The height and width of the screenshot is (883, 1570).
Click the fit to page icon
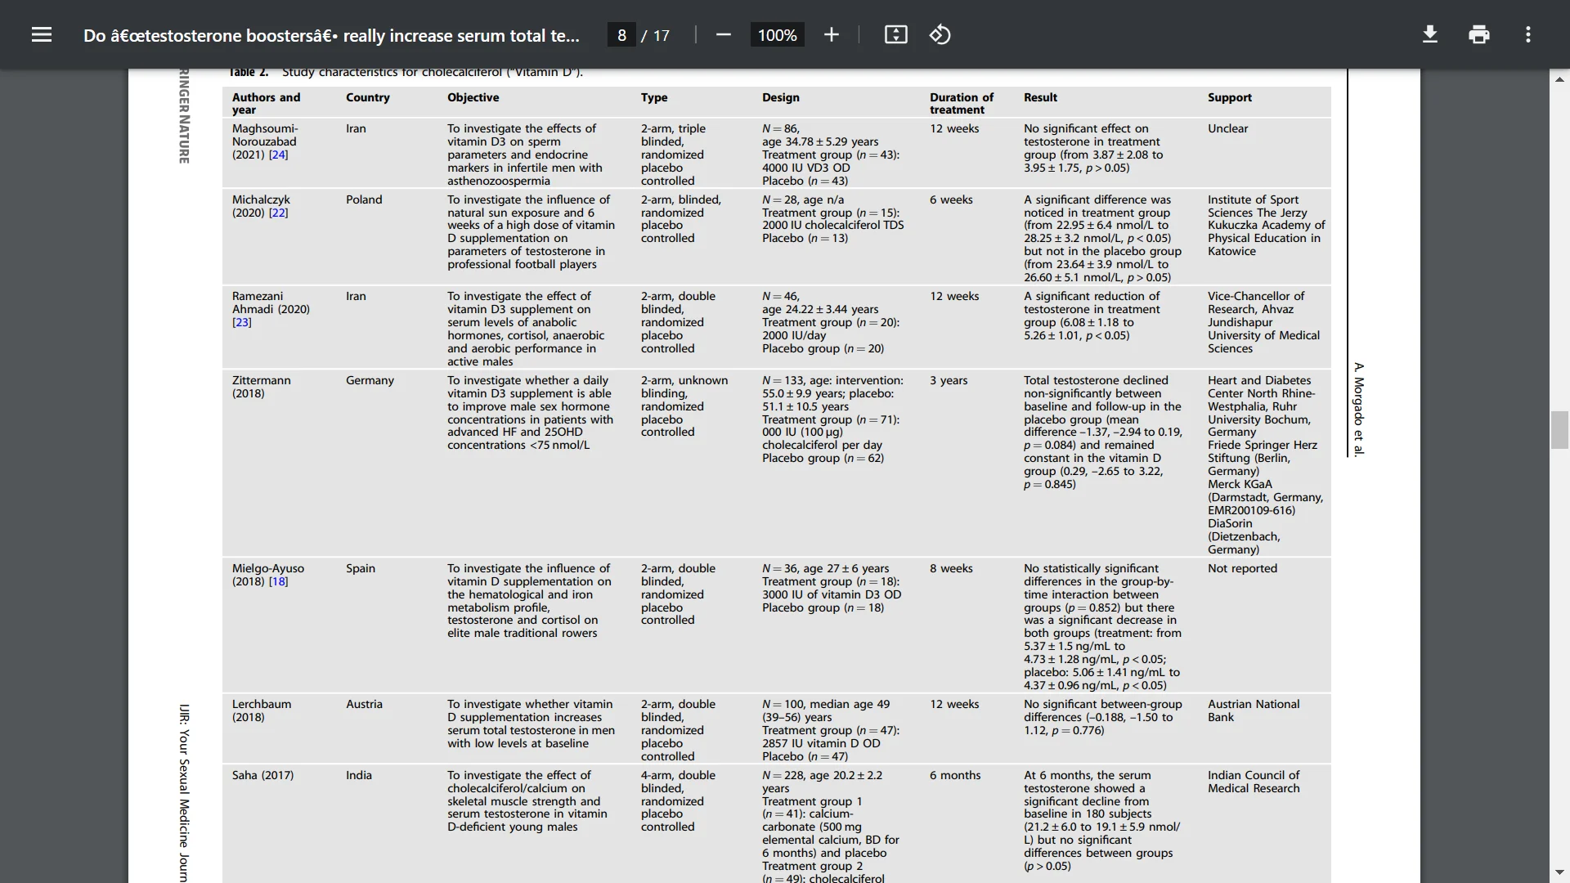[x=895, y=34]
